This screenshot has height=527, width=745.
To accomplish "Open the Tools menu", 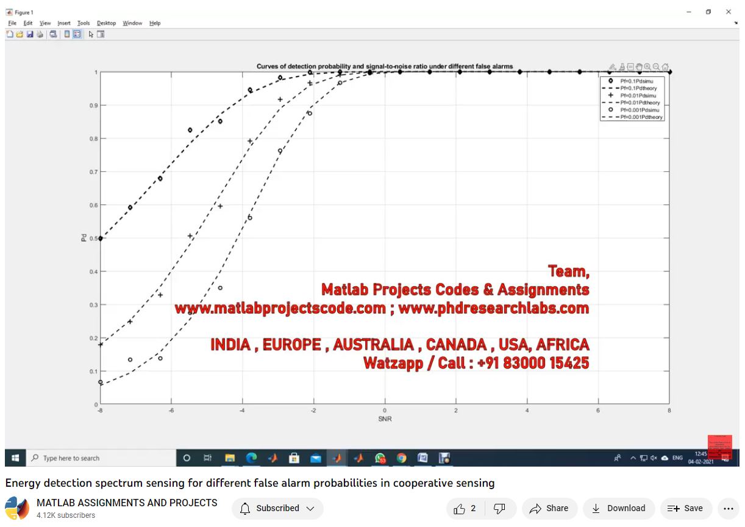I will click(x=84, y=23).
